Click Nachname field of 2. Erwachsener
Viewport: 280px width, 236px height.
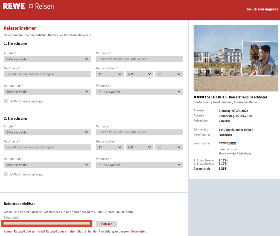[x=47, y=147]
